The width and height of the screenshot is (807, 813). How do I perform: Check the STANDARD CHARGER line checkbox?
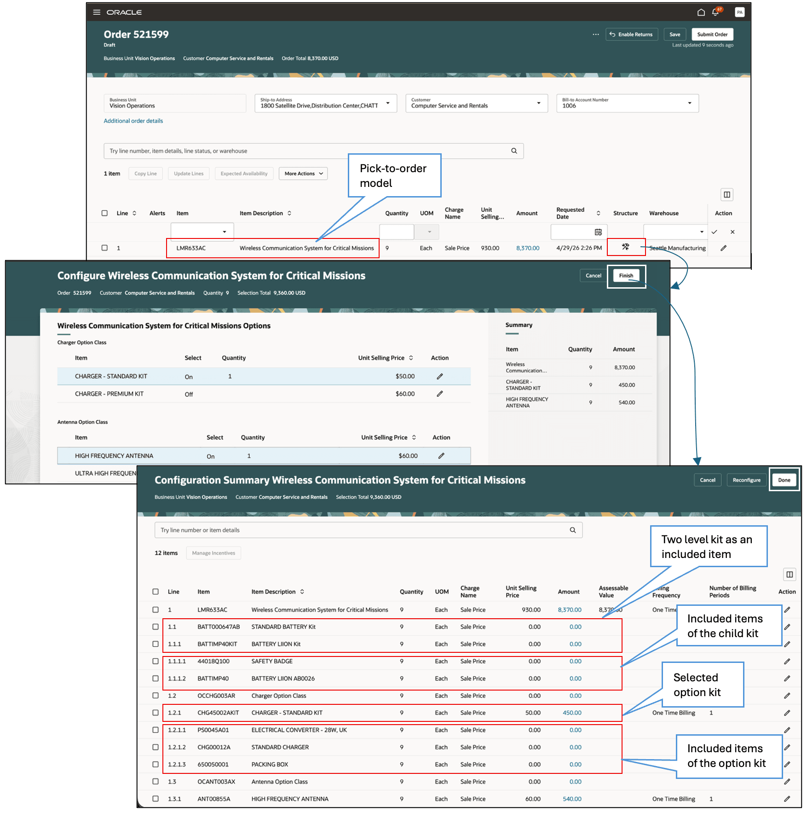pos(156,747)
